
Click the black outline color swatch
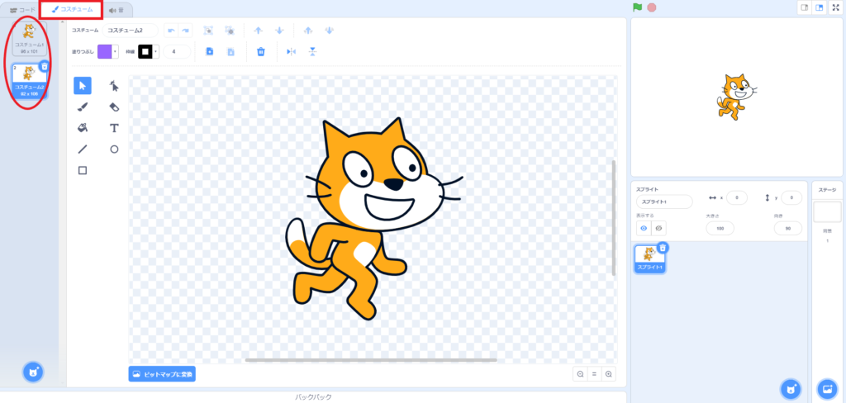pos(145,52)
